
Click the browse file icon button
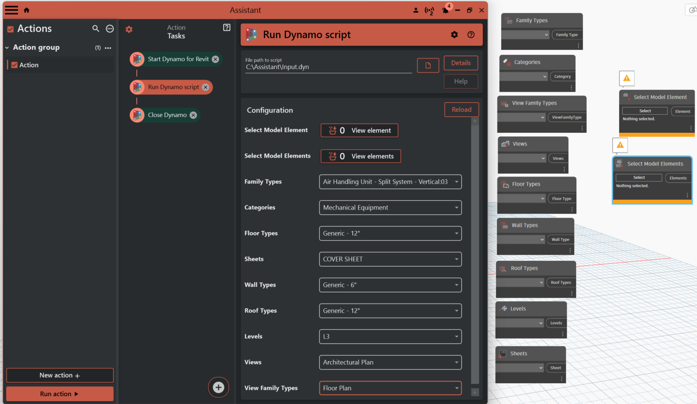tap(428, 65)
